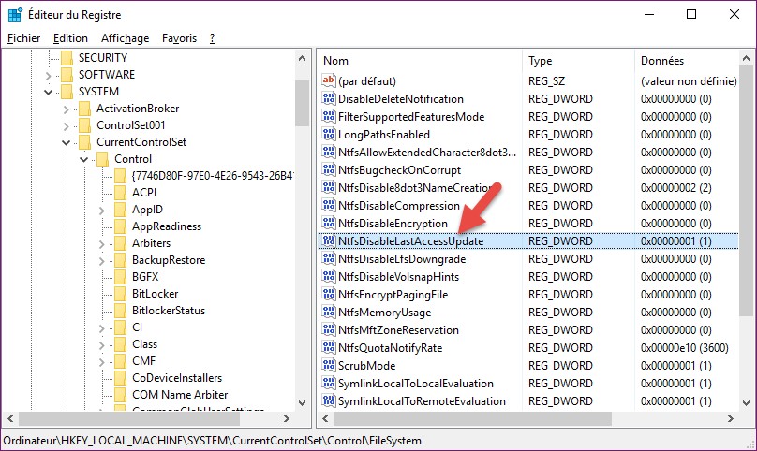Expand the ControlSet001 key
Image resolution: width=757 pixels, height=451 pixels.
[x=67, y=125]
